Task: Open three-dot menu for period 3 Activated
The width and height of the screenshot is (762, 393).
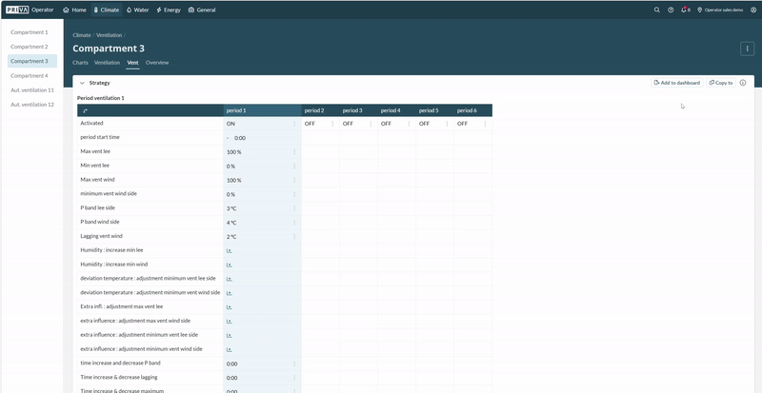Action: pyautogui.click(x=371, y=124)
